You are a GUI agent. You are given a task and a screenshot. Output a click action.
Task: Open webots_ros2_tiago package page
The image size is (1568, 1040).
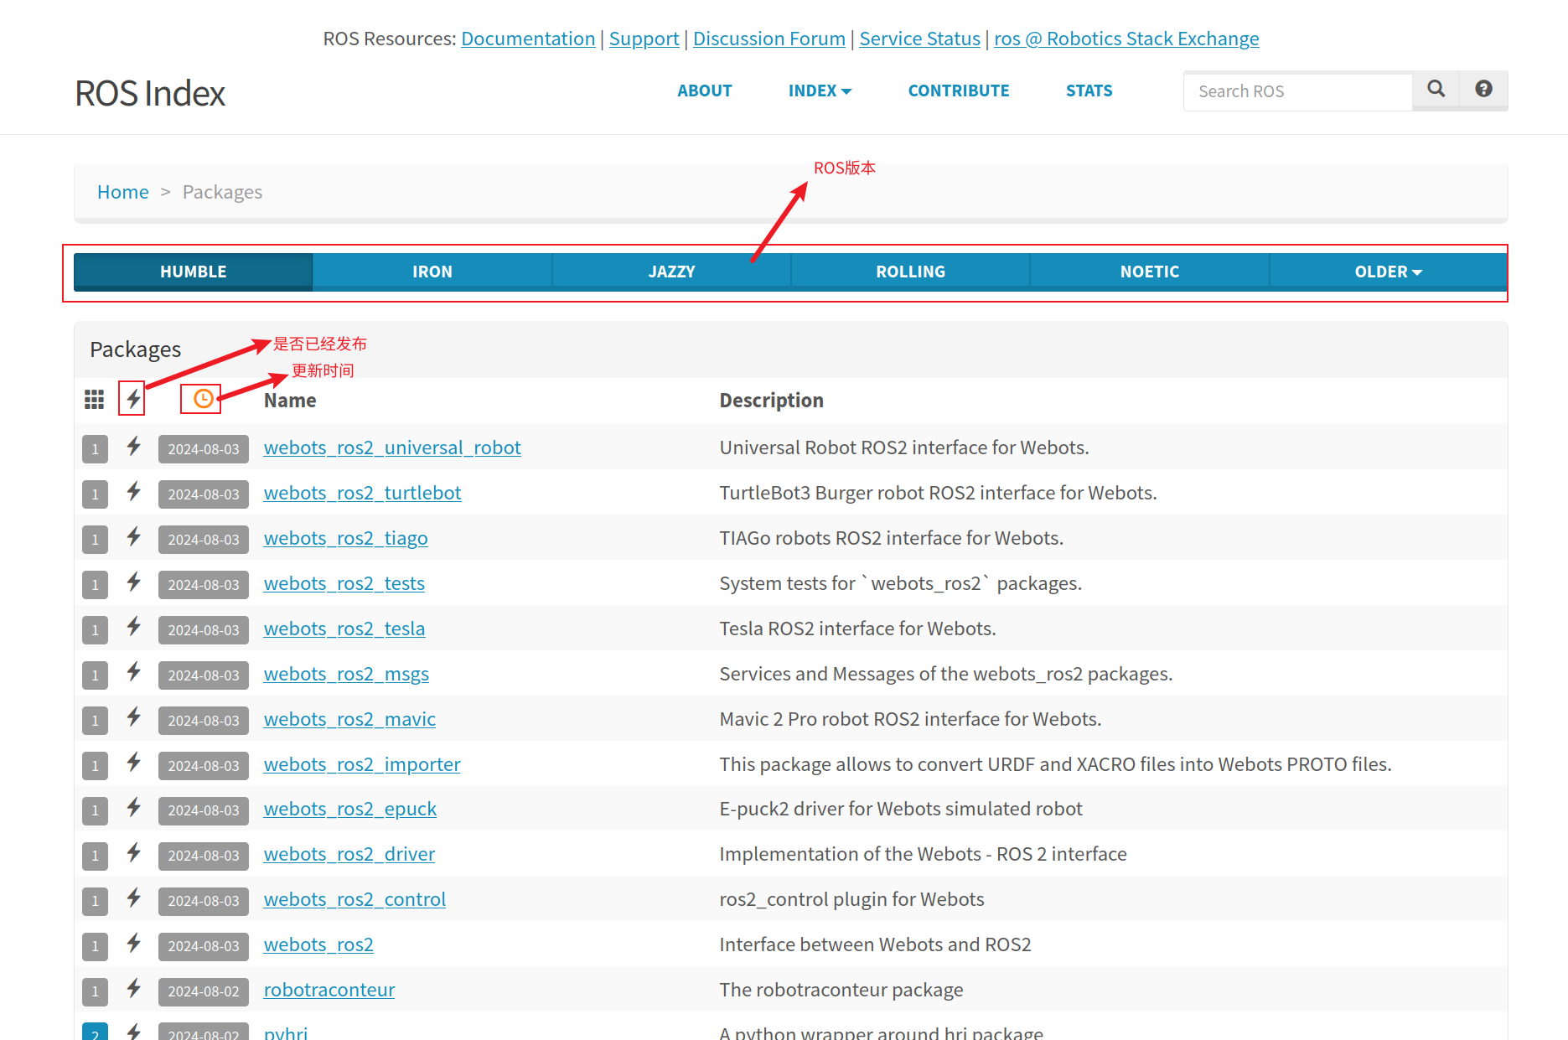pyautogui.click(x=345, y=538)
